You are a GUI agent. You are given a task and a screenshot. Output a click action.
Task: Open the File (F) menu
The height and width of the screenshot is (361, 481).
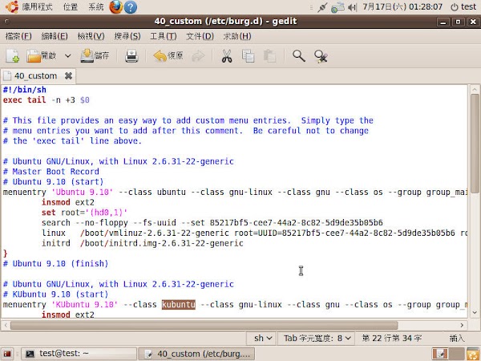18,36
